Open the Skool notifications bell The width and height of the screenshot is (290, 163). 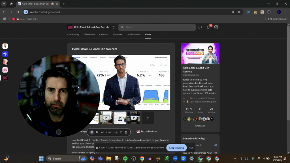[208, 27]
